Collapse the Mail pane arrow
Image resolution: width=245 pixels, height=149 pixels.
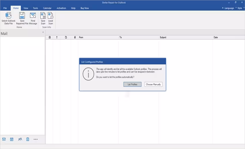pos(43,32)
